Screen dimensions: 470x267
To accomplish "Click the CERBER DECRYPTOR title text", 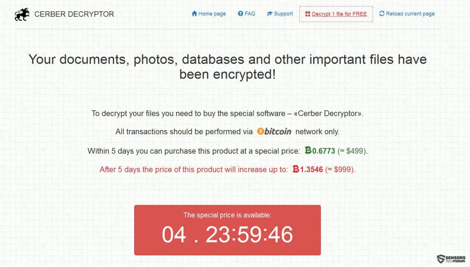I will tap(74, 14).
